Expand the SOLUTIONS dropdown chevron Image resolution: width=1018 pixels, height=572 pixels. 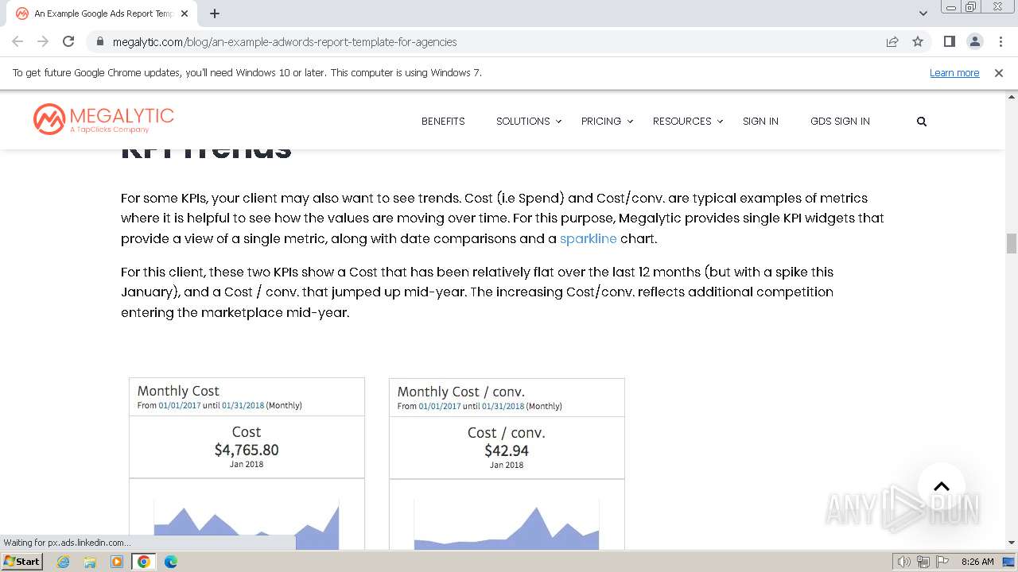pos(558,122)
